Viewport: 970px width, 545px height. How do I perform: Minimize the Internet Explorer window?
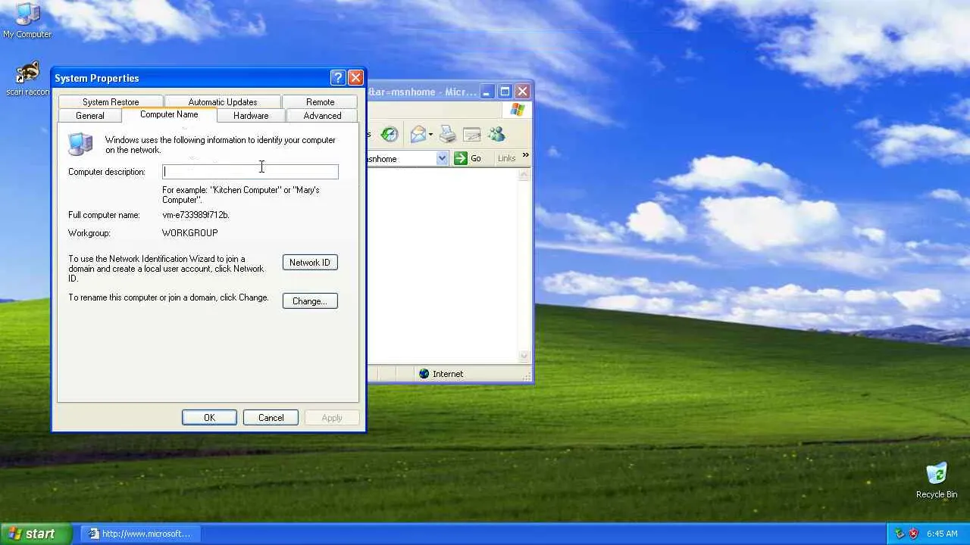(487, 92)
